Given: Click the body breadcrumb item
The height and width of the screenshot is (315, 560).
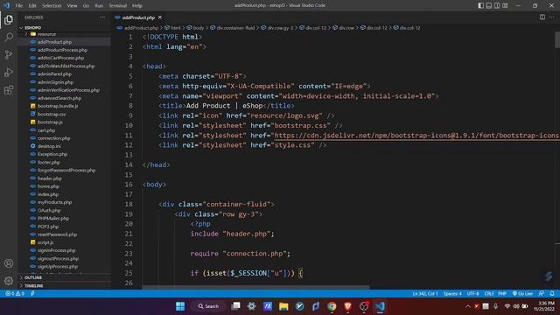Looking at the screenshot, I should (x=196, y=28).
